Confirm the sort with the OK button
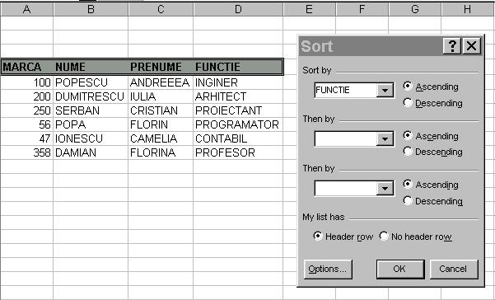Image resolution: width=495 pixels, height=300 pixels. tap(400, 269)
